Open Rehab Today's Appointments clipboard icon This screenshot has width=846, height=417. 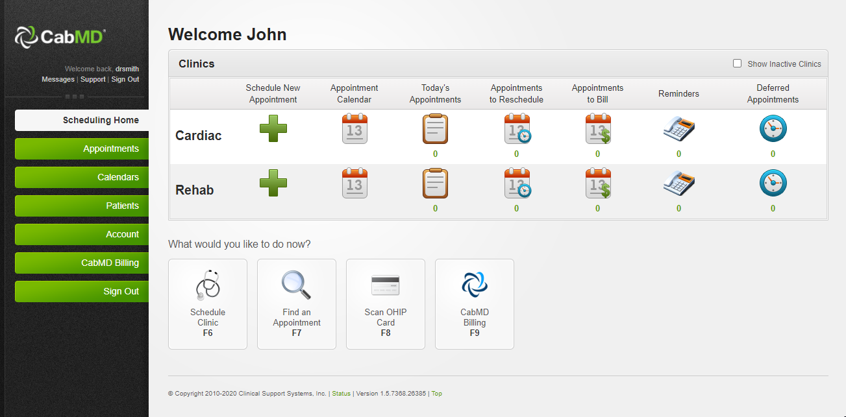click(435, 183)
